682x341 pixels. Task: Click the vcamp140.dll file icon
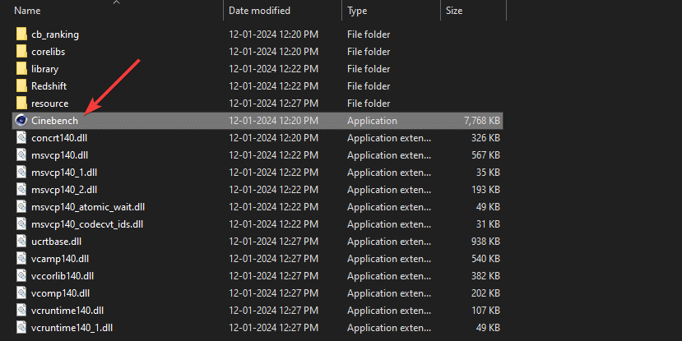21,259
